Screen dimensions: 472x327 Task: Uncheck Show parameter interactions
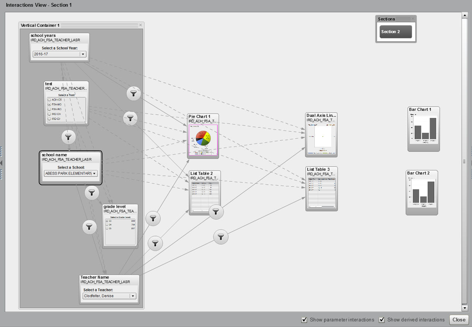click(x=304, y=320)
